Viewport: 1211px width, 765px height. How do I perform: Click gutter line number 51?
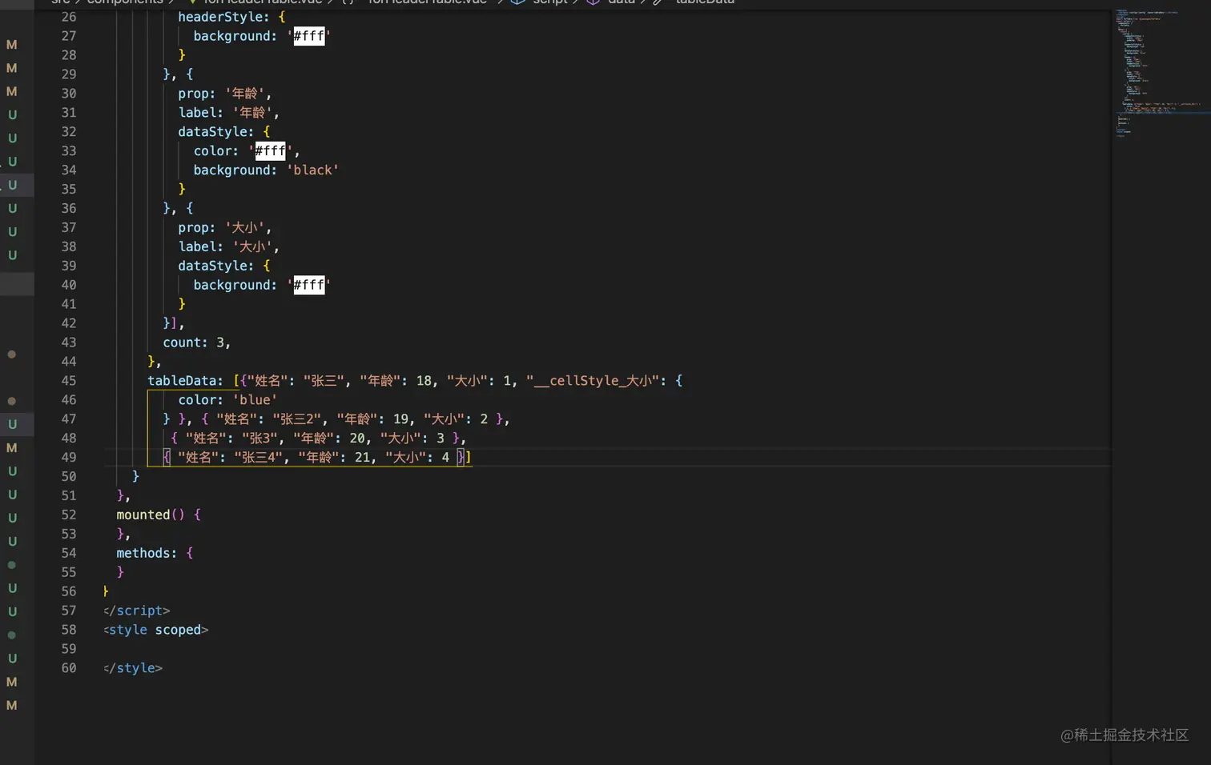[69, 496]
